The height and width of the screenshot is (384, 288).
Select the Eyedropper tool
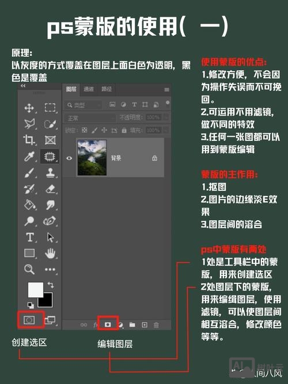[29, 156]
